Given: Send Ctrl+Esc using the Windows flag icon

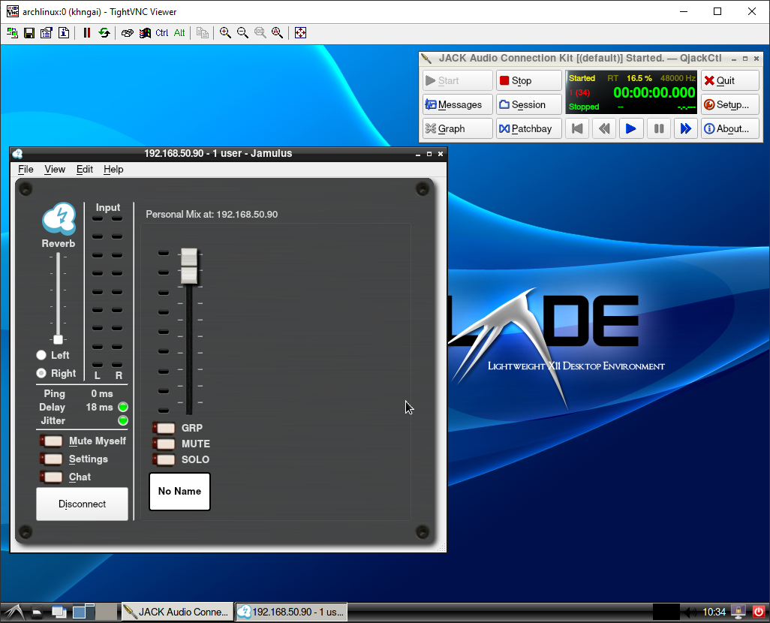Looking at the screenshot, I should click(145, 33).
